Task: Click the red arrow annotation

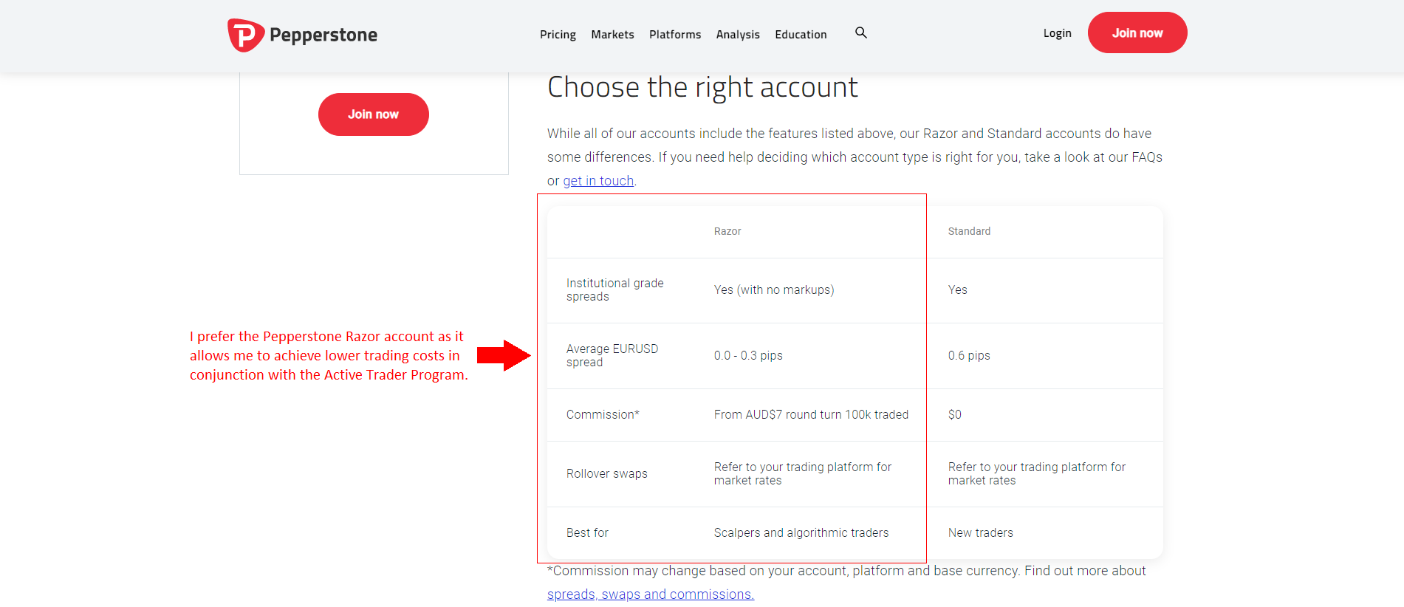Action: click(x=504, y=355)
